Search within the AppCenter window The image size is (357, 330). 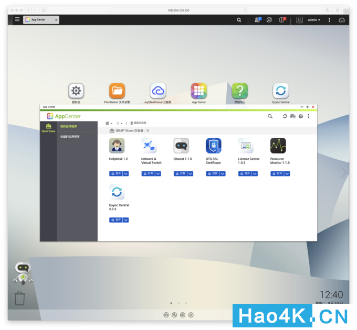(270, 116)
